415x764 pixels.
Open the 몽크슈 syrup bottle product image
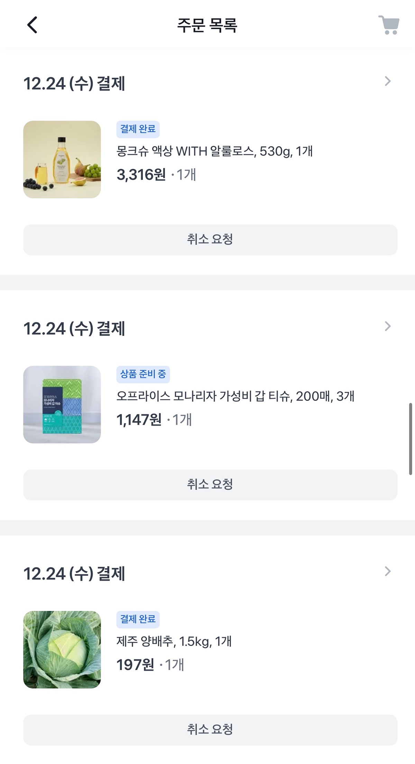[62, 159]
